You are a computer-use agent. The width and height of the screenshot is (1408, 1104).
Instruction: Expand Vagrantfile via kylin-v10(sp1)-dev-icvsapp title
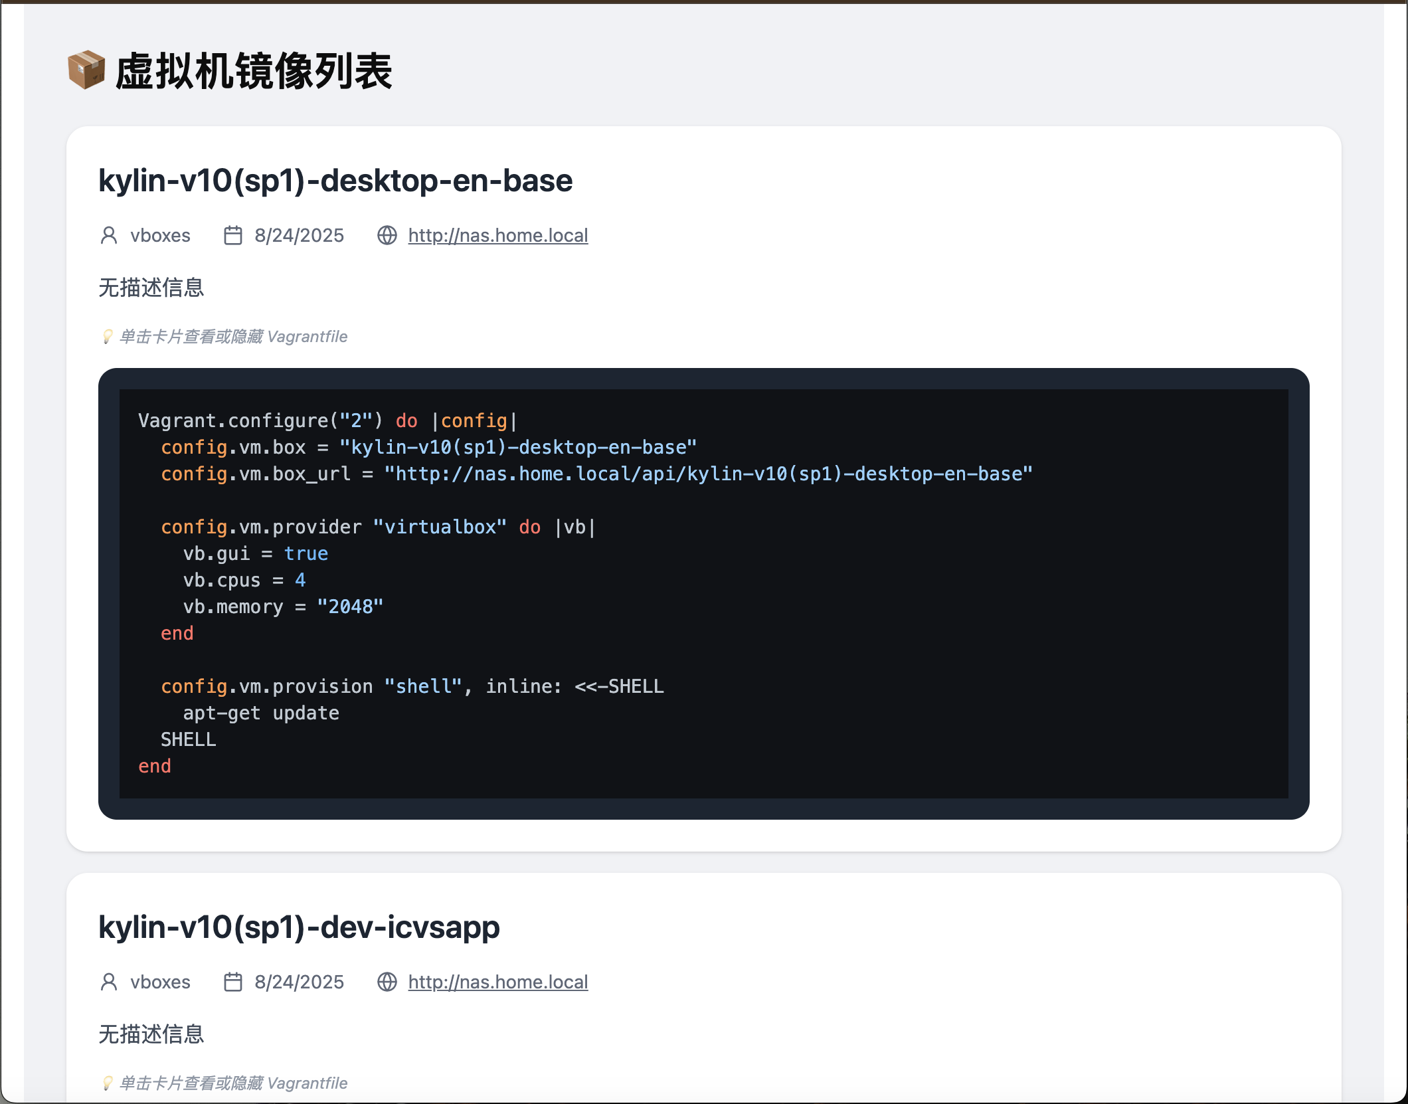(x=299, y=927)
